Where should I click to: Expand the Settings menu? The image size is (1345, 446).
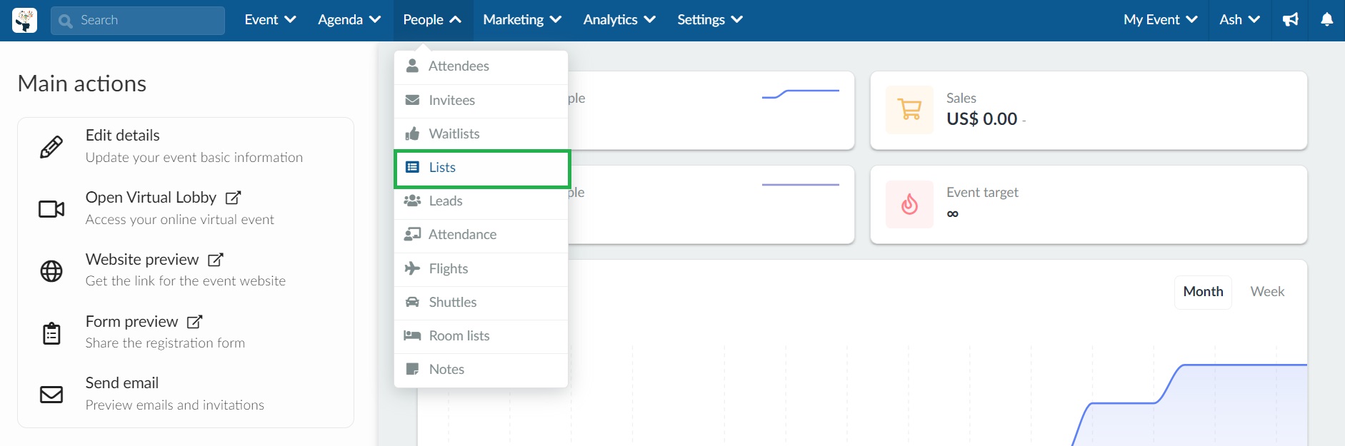(710, 20)
